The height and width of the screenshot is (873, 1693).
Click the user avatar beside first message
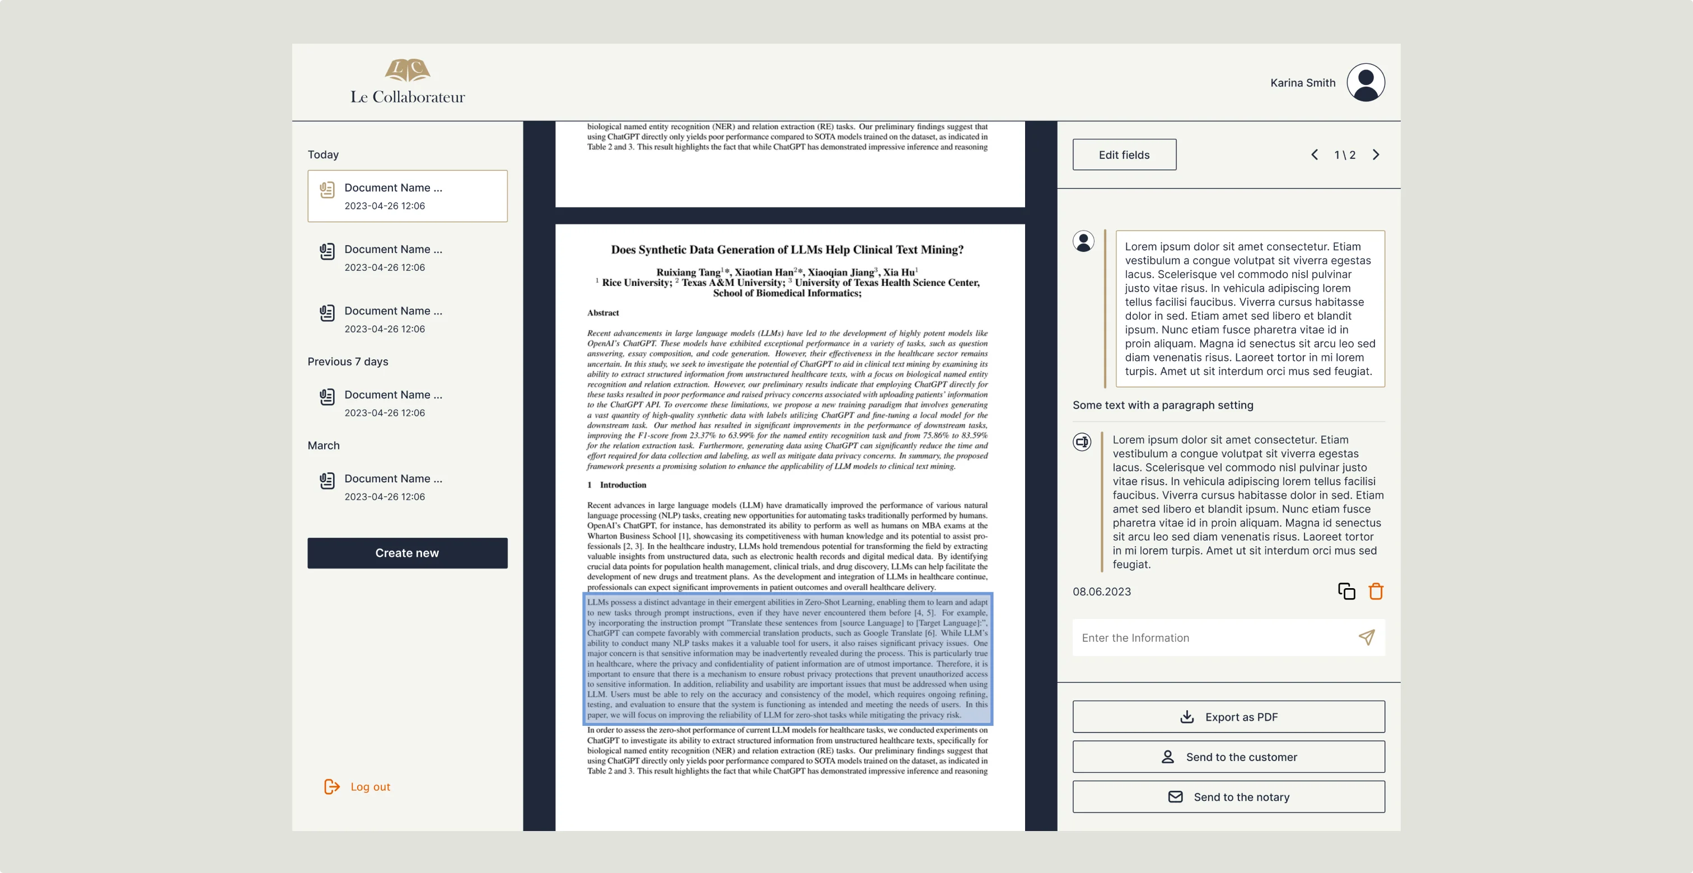point(1083,241)
